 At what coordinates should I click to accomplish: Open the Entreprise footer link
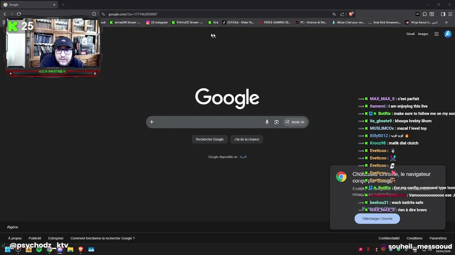click(x=56, y=238)
